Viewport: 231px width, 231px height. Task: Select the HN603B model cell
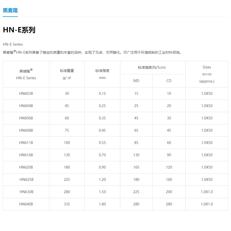26,94
